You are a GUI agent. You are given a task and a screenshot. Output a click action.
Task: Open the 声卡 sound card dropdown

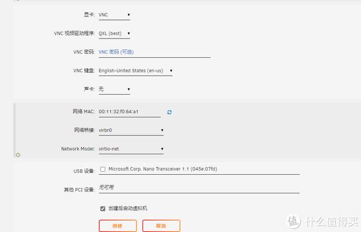[x=114, y=89]
